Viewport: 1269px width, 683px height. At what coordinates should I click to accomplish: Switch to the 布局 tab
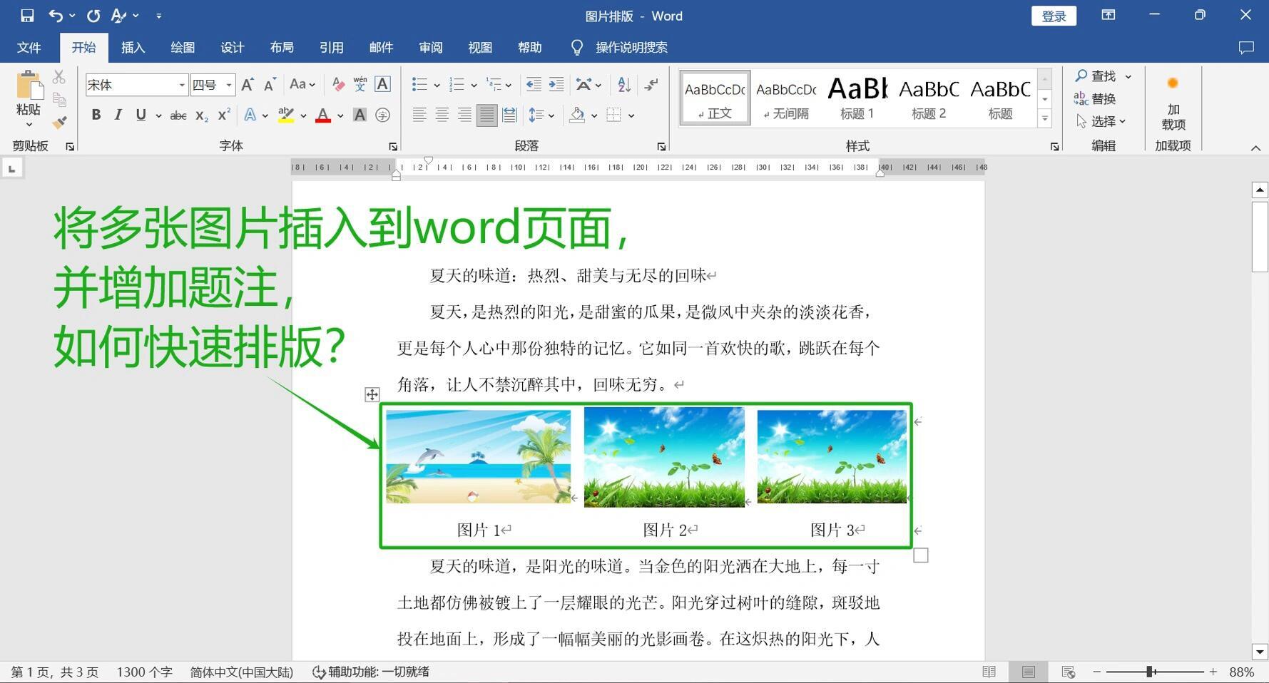(x=282, y=47)
